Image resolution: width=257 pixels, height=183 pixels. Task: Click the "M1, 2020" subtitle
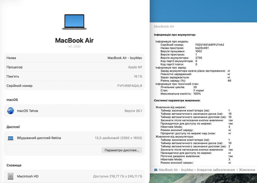coord(74,47)
